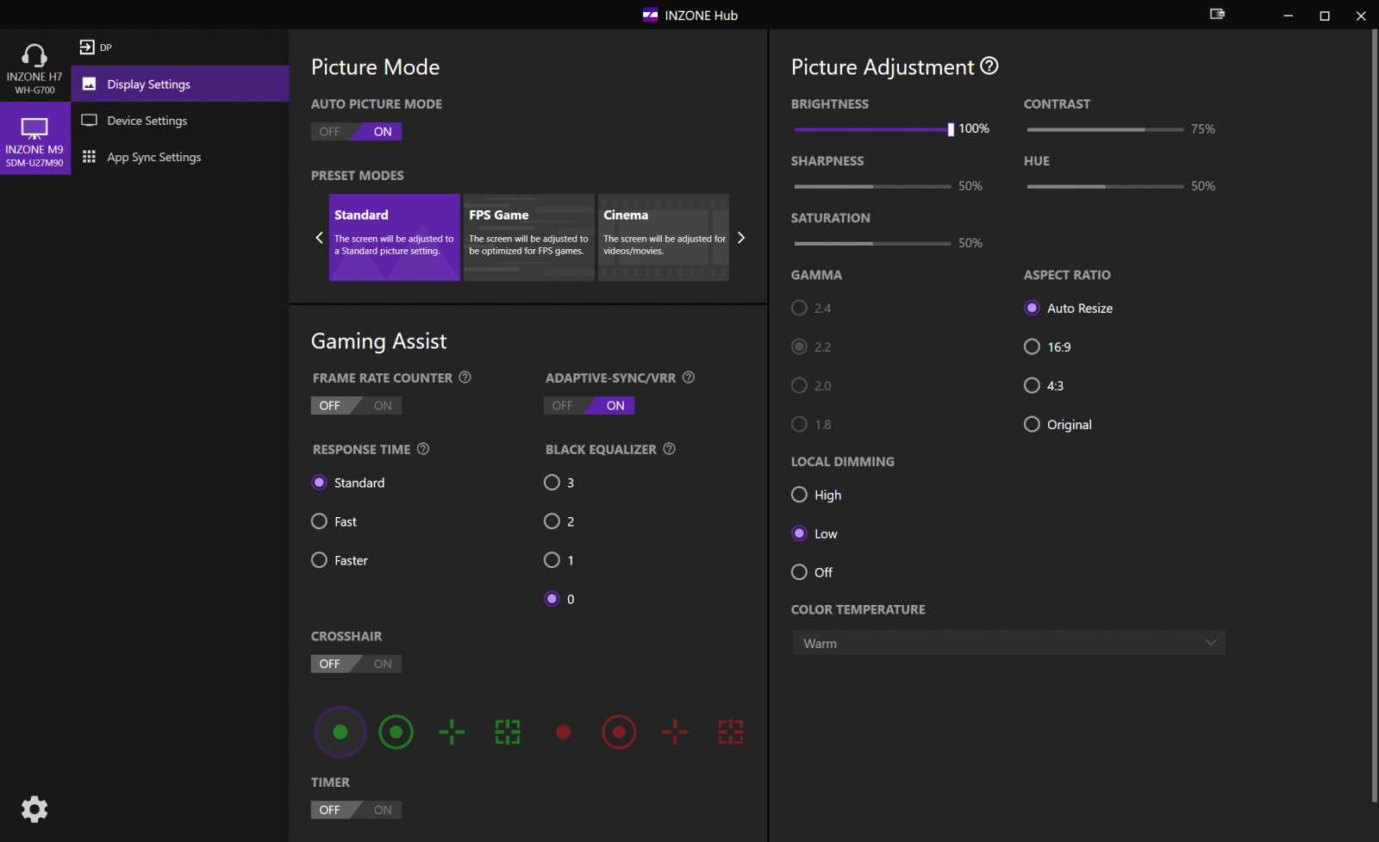Select 4:3 aspect ratio
Image resolution: width=1379 pixels, height=842 pixels.
coord(1044,385)
